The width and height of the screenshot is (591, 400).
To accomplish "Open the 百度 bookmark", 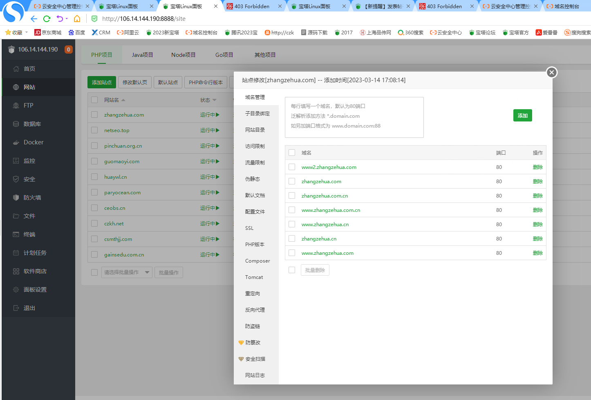I will tap(77, 32).
